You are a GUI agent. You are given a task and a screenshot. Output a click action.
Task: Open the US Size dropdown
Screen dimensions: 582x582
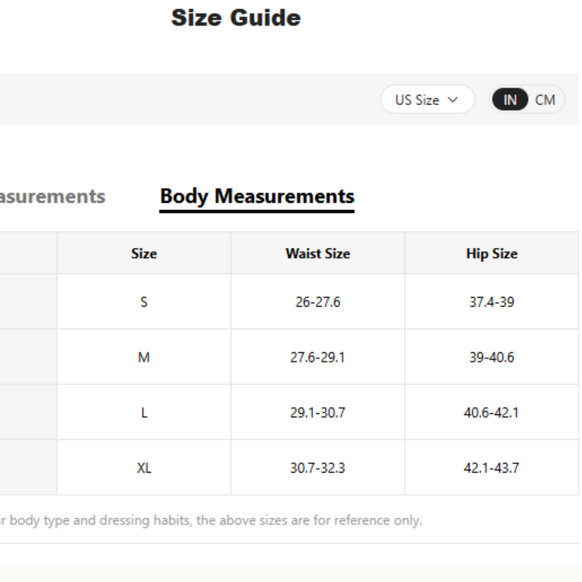[x=427, y=100]
